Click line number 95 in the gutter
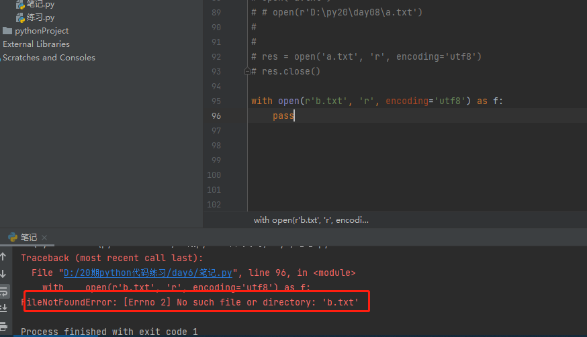The height and width of the screenshot is (337, 587). click(216, 101)
